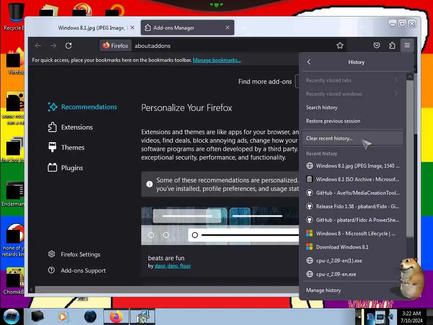Click the back navigation arrow in Firefox

click(38, 46)
